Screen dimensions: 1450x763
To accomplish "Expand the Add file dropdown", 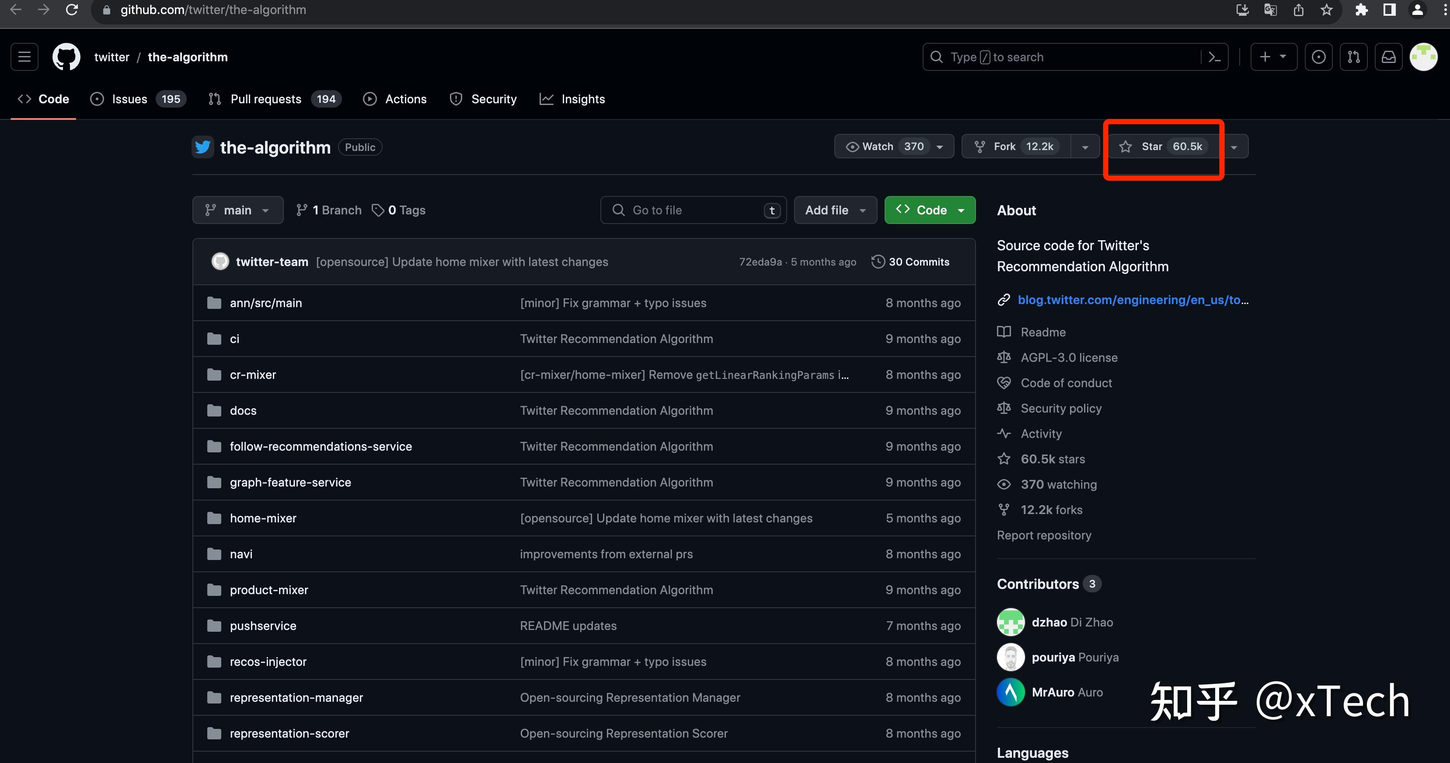I will click(x=835, y=210).
